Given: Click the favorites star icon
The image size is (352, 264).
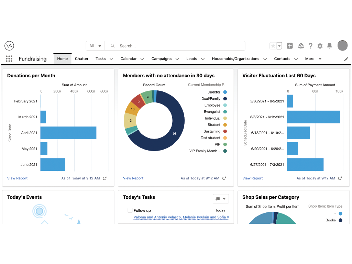Looking at the screenshot, I should (273, 46).
